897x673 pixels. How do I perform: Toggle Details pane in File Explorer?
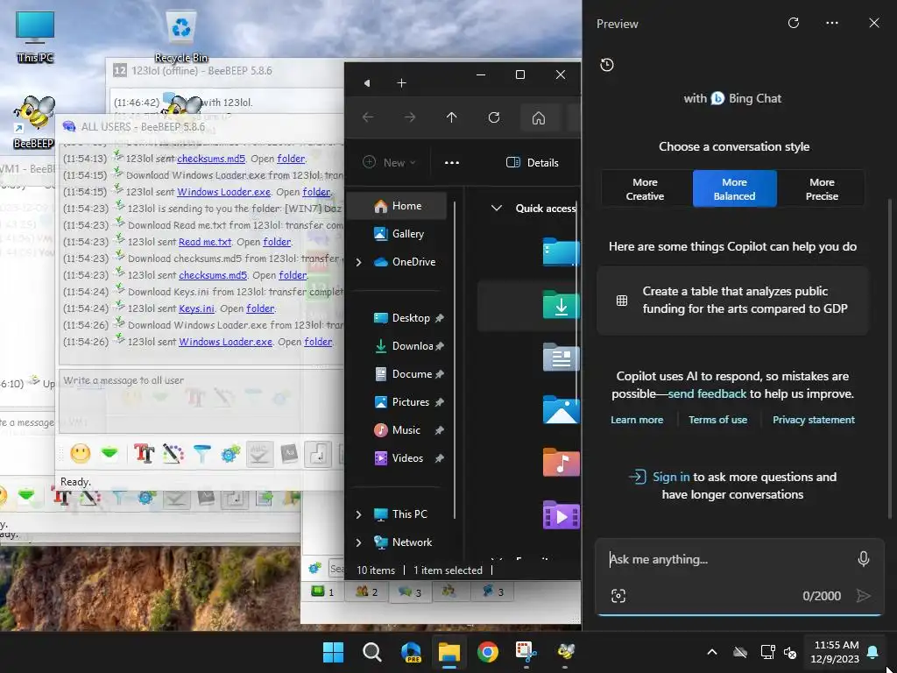(532, 162)
